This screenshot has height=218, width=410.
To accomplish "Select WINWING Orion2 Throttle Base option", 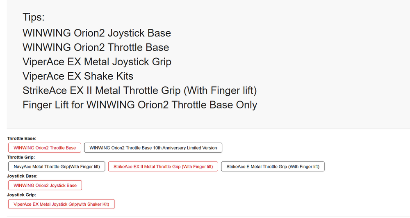I will (x=45, y=148).
